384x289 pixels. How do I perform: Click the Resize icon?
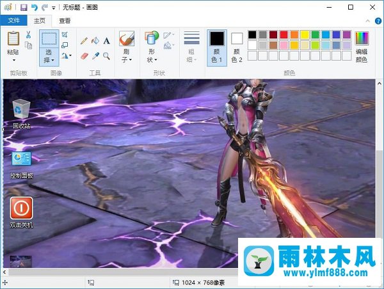point(65,45)
